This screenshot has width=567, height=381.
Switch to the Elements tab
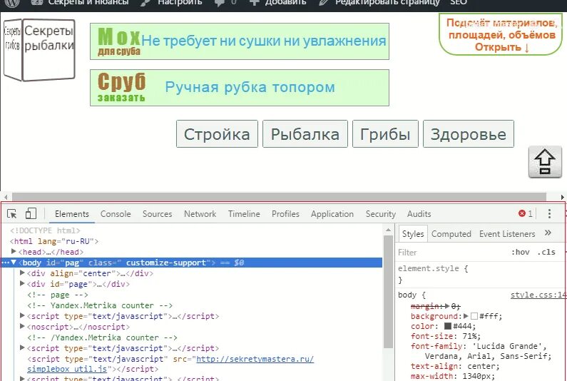(72, 214)
